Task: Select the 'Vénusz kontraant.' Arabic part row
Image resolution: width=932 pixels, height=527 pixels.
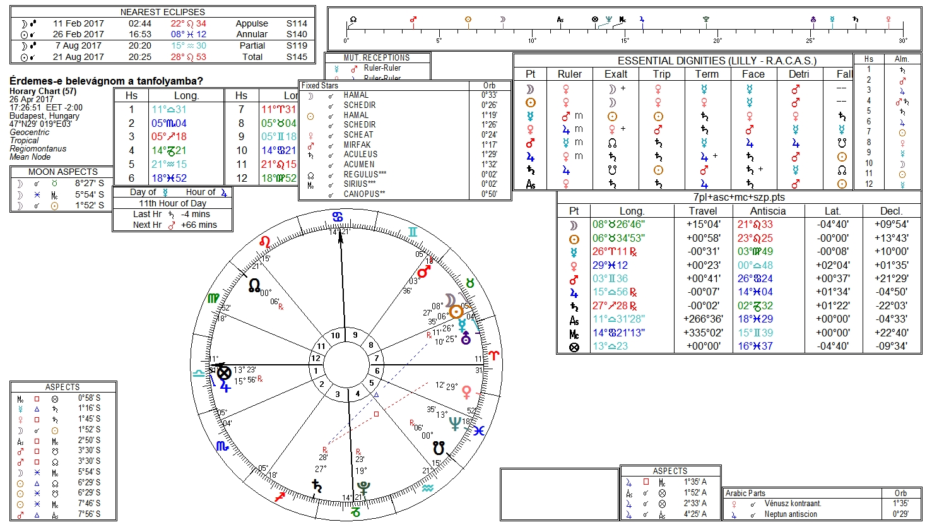Action: (822, 504)
